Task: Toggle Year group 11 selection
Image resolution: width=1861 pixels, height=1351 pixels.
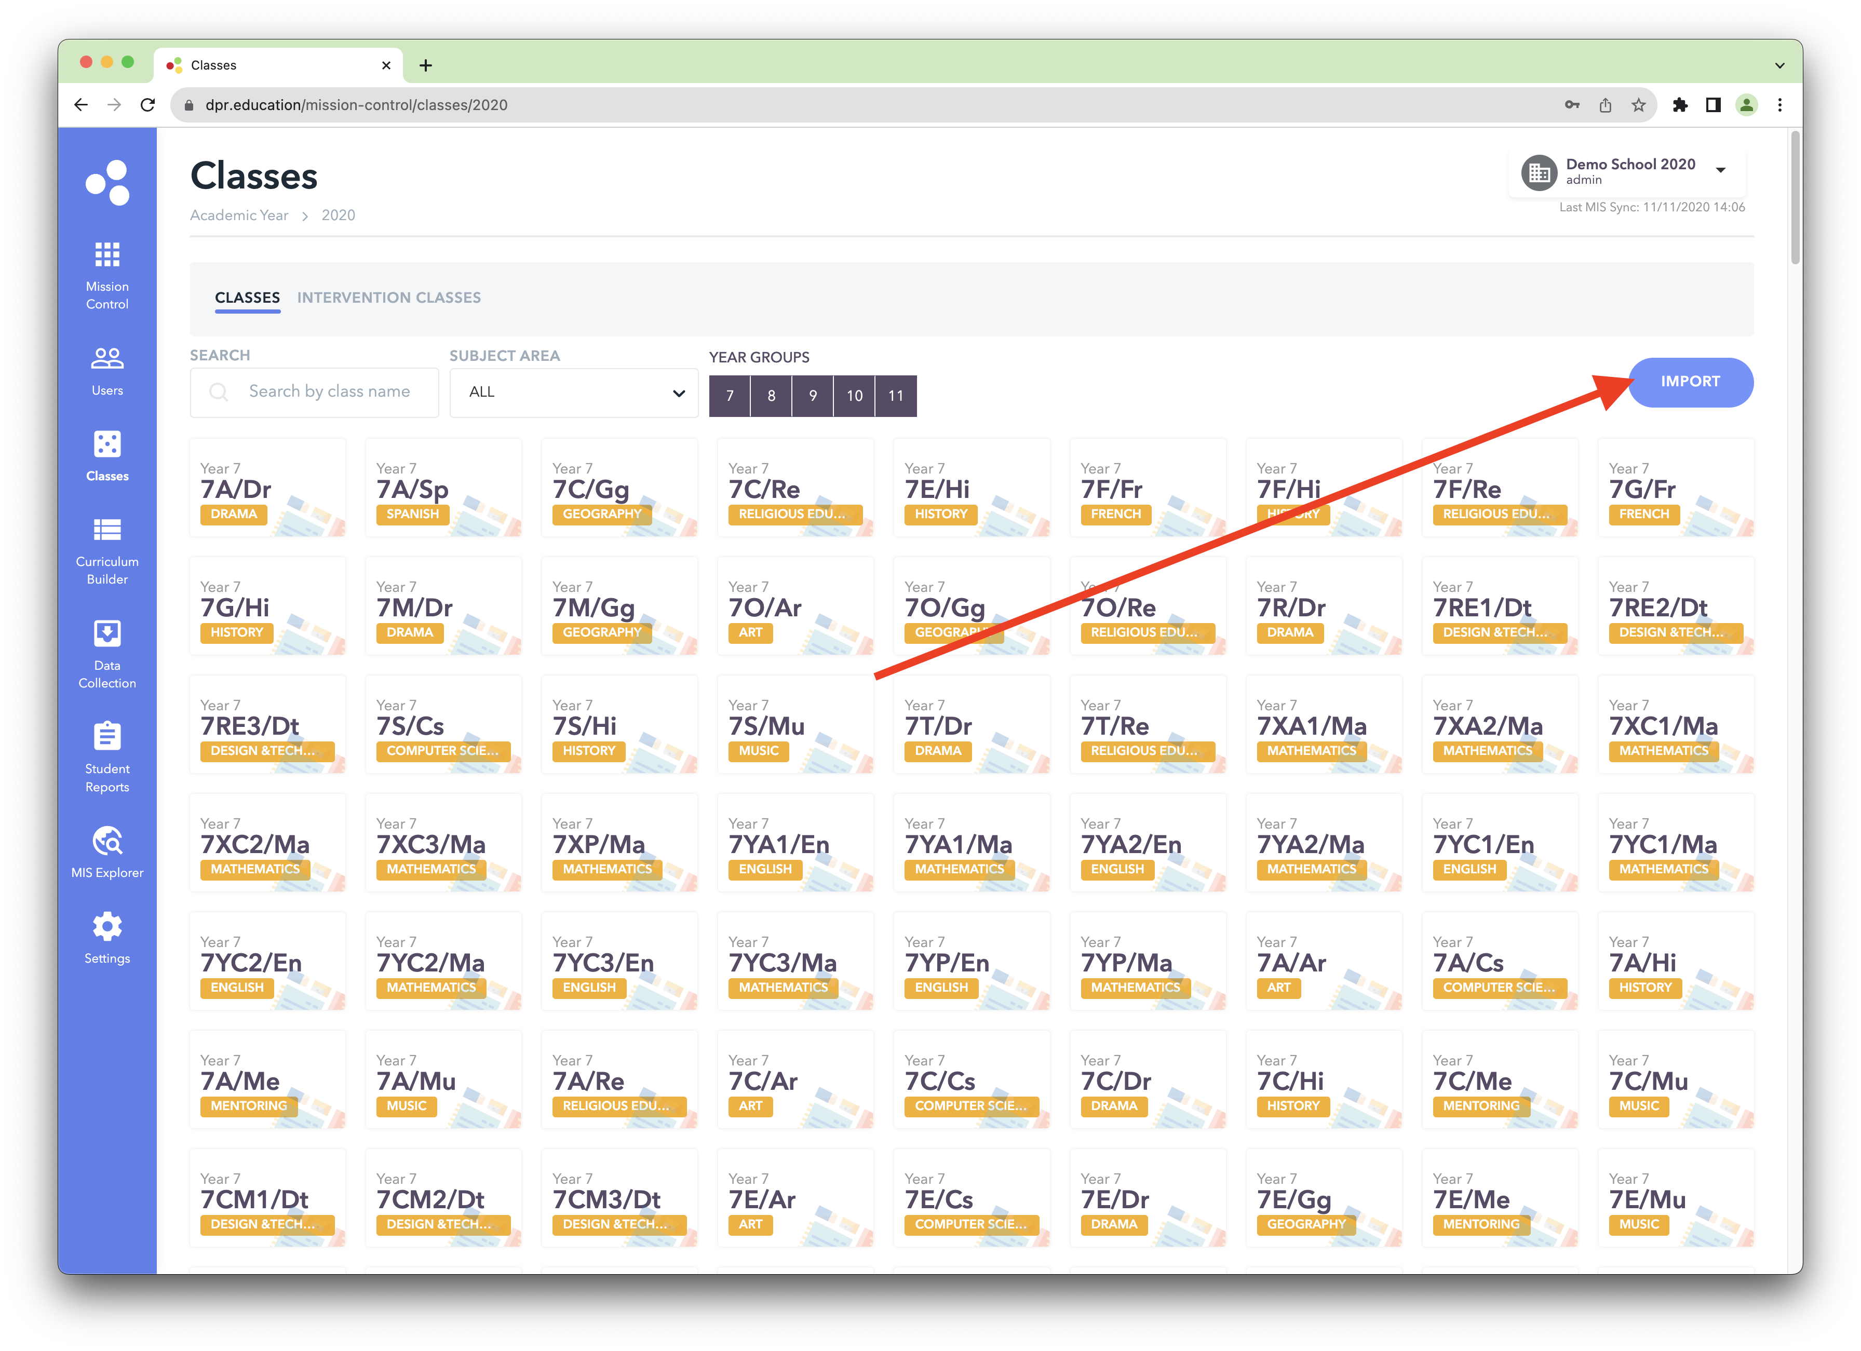Action: (x=896, y=395)
